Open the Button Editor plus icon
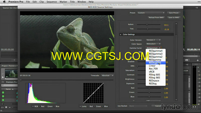The image size is (201, 113). 197,60
